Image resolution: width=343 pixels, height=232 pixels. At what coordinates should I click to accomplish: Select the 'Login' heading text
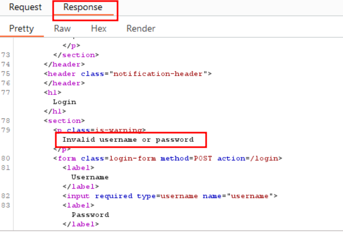tap(64, 102)
